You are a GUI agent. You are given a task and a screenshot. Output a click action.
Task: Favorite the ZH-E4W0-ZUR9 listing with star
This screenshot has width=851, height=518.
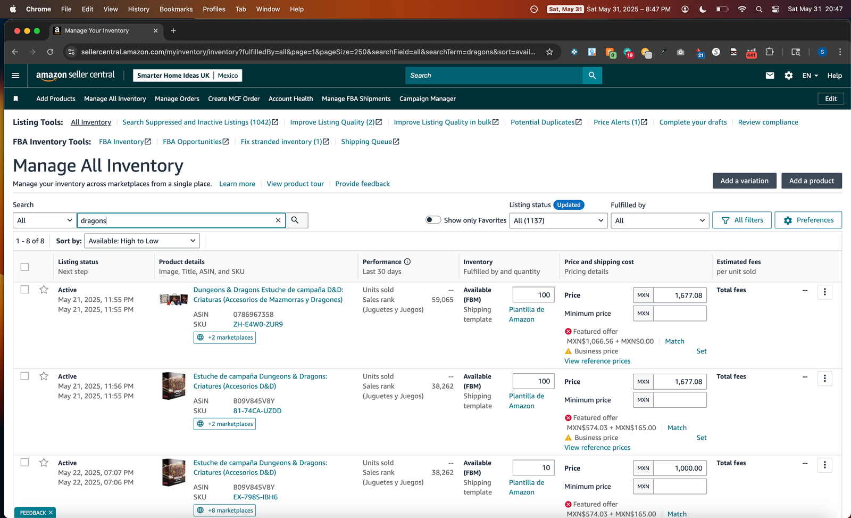(x=44, y=290)
